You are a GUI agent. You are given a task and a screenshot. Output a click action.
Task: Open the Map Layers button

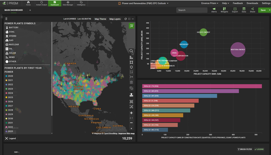(115, 19)
